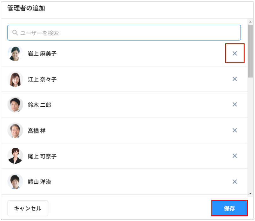Remove 尾上 可奈子 with the X icon
The height and width of the screenshot is (221, 255).
235,156
